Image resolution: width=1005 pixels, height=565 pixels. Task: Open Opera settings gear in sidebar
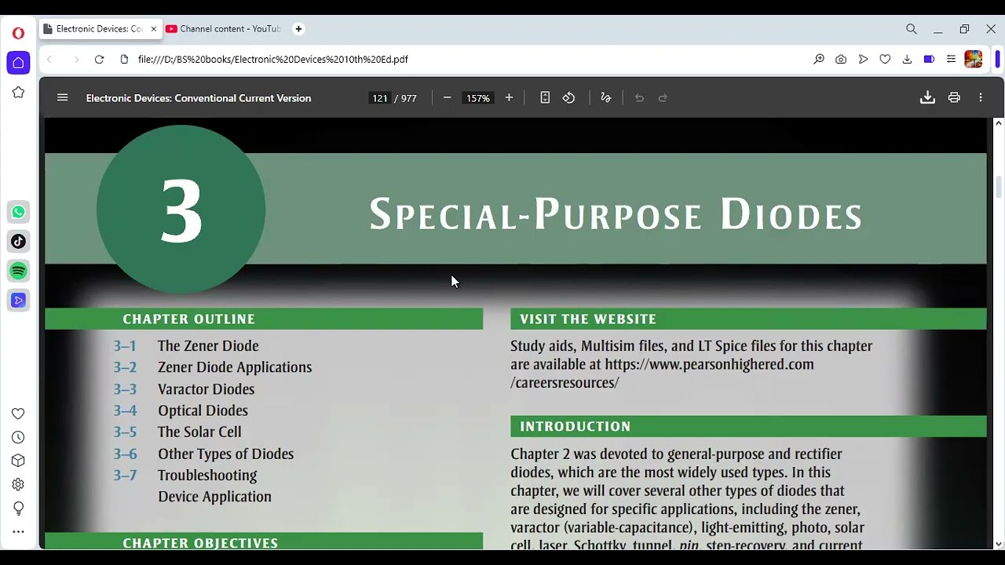(19, 484)
